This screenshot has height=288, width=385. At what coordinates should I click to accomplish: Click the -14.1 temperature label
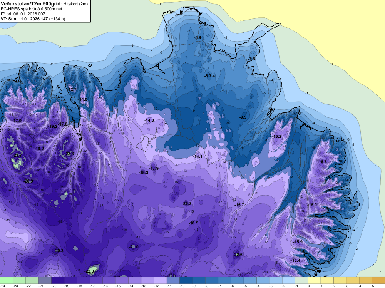[198, 157]
